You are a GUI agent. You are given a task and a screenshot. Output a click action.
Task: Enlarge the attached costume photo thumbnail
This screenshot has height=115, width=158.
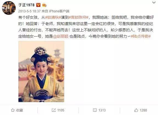pos(41,72)
